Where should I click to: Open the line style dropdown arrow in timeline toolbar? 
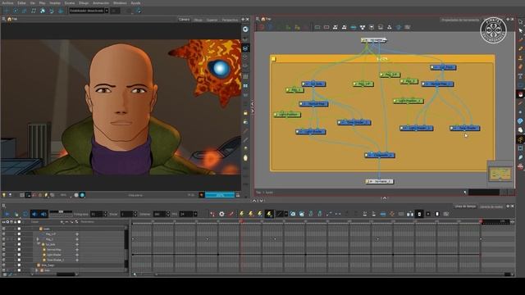point(286,214)
